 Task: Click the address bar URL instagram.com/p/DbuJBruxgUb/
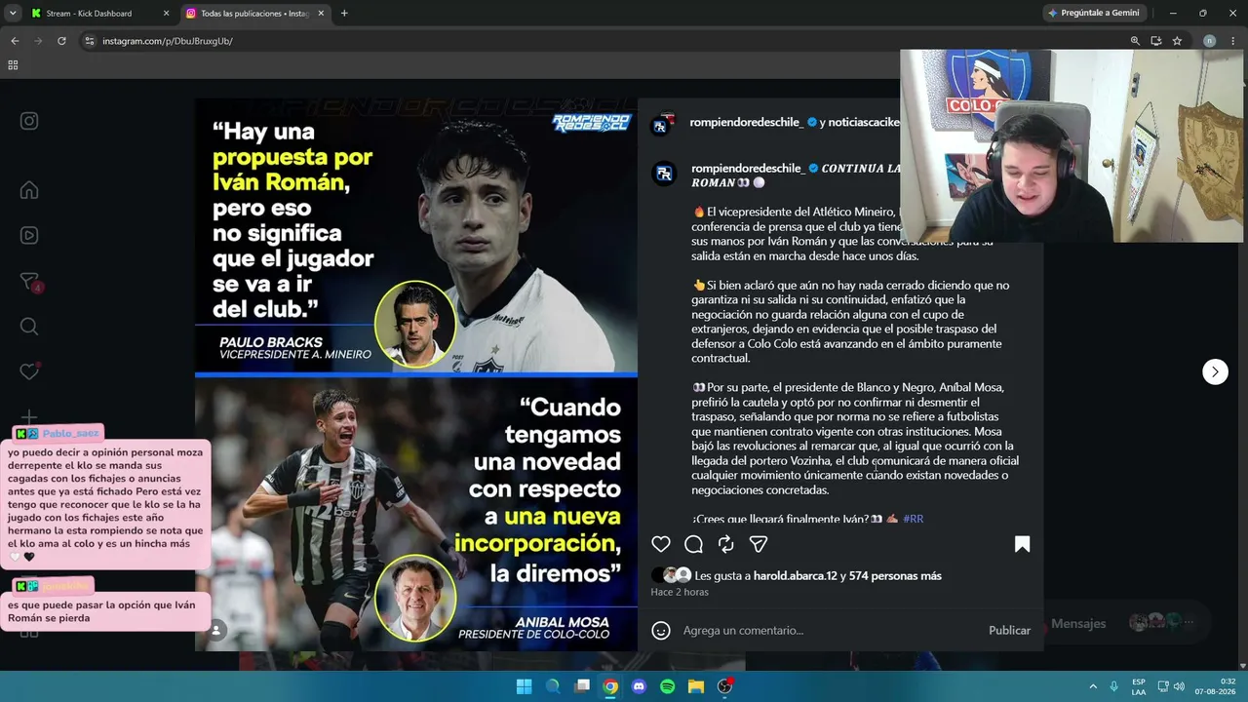pyautogui.click(x=168, y=41)
